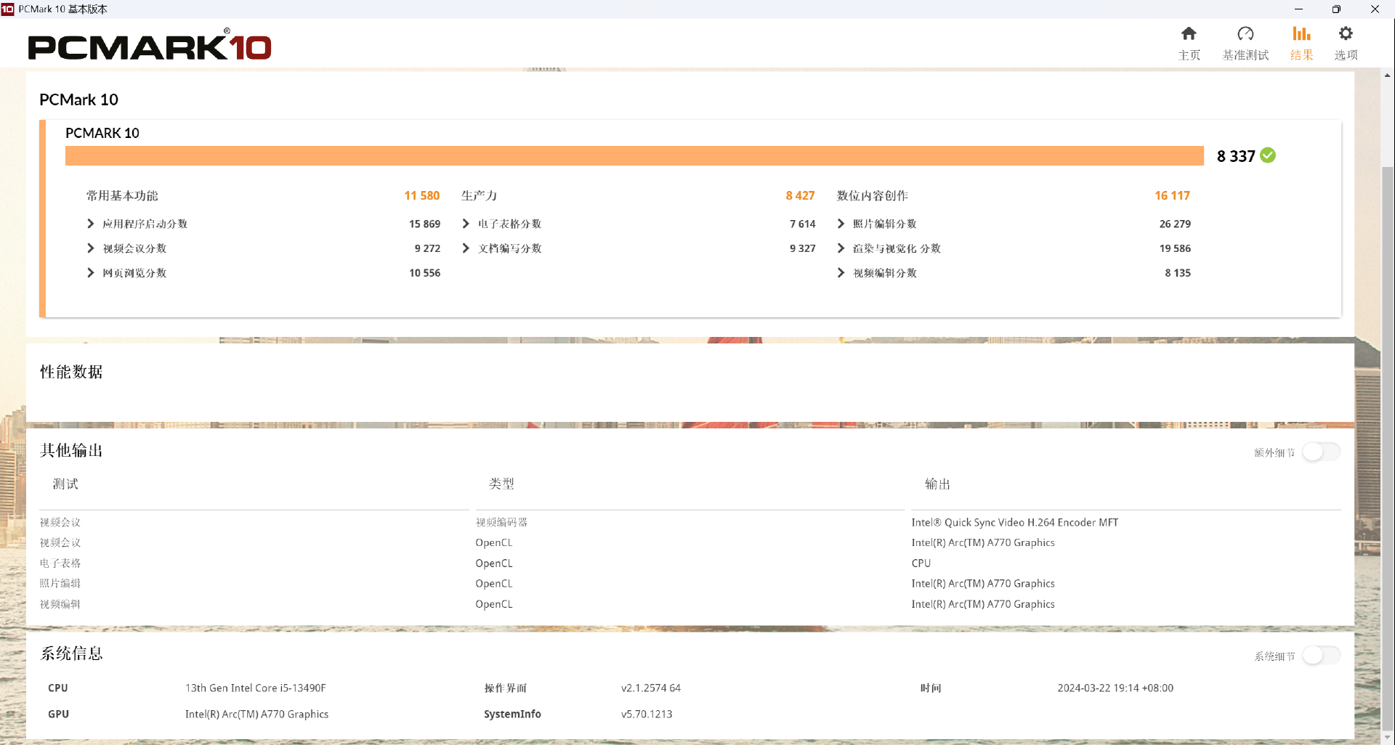
Task: Open the 选项 options tab
Action: [x=1346, y=44]
